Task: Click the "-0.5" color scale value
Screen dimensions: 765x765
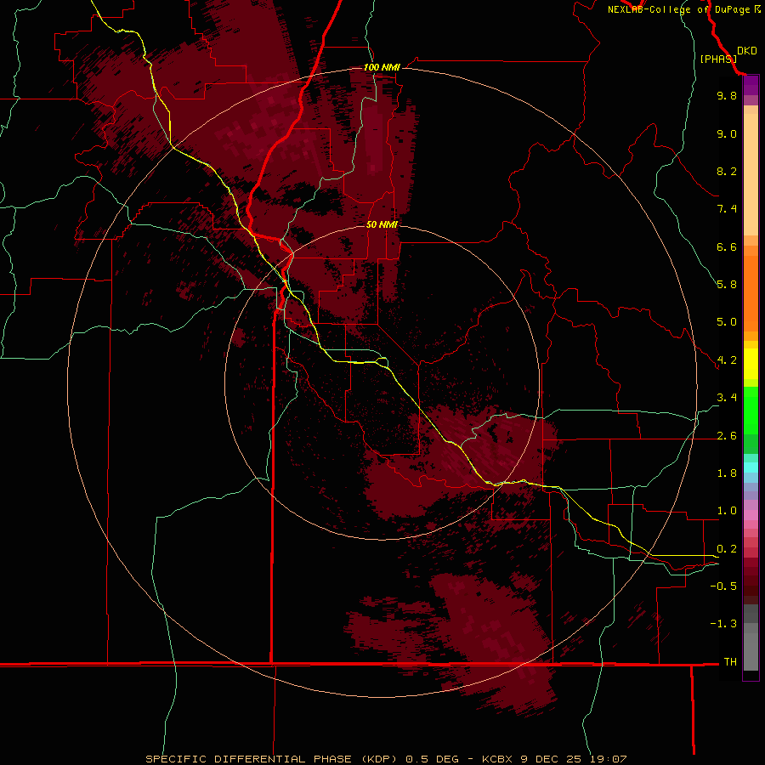Action: pos(723,586)
